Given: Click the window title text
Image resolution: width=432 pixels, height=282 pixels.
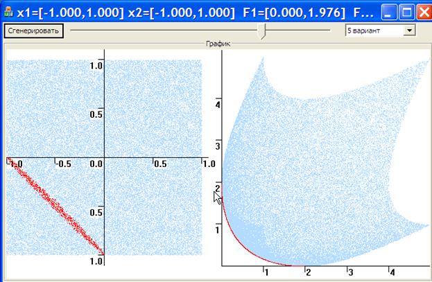Looking at the screenshot, I should (x=195, y=12).
